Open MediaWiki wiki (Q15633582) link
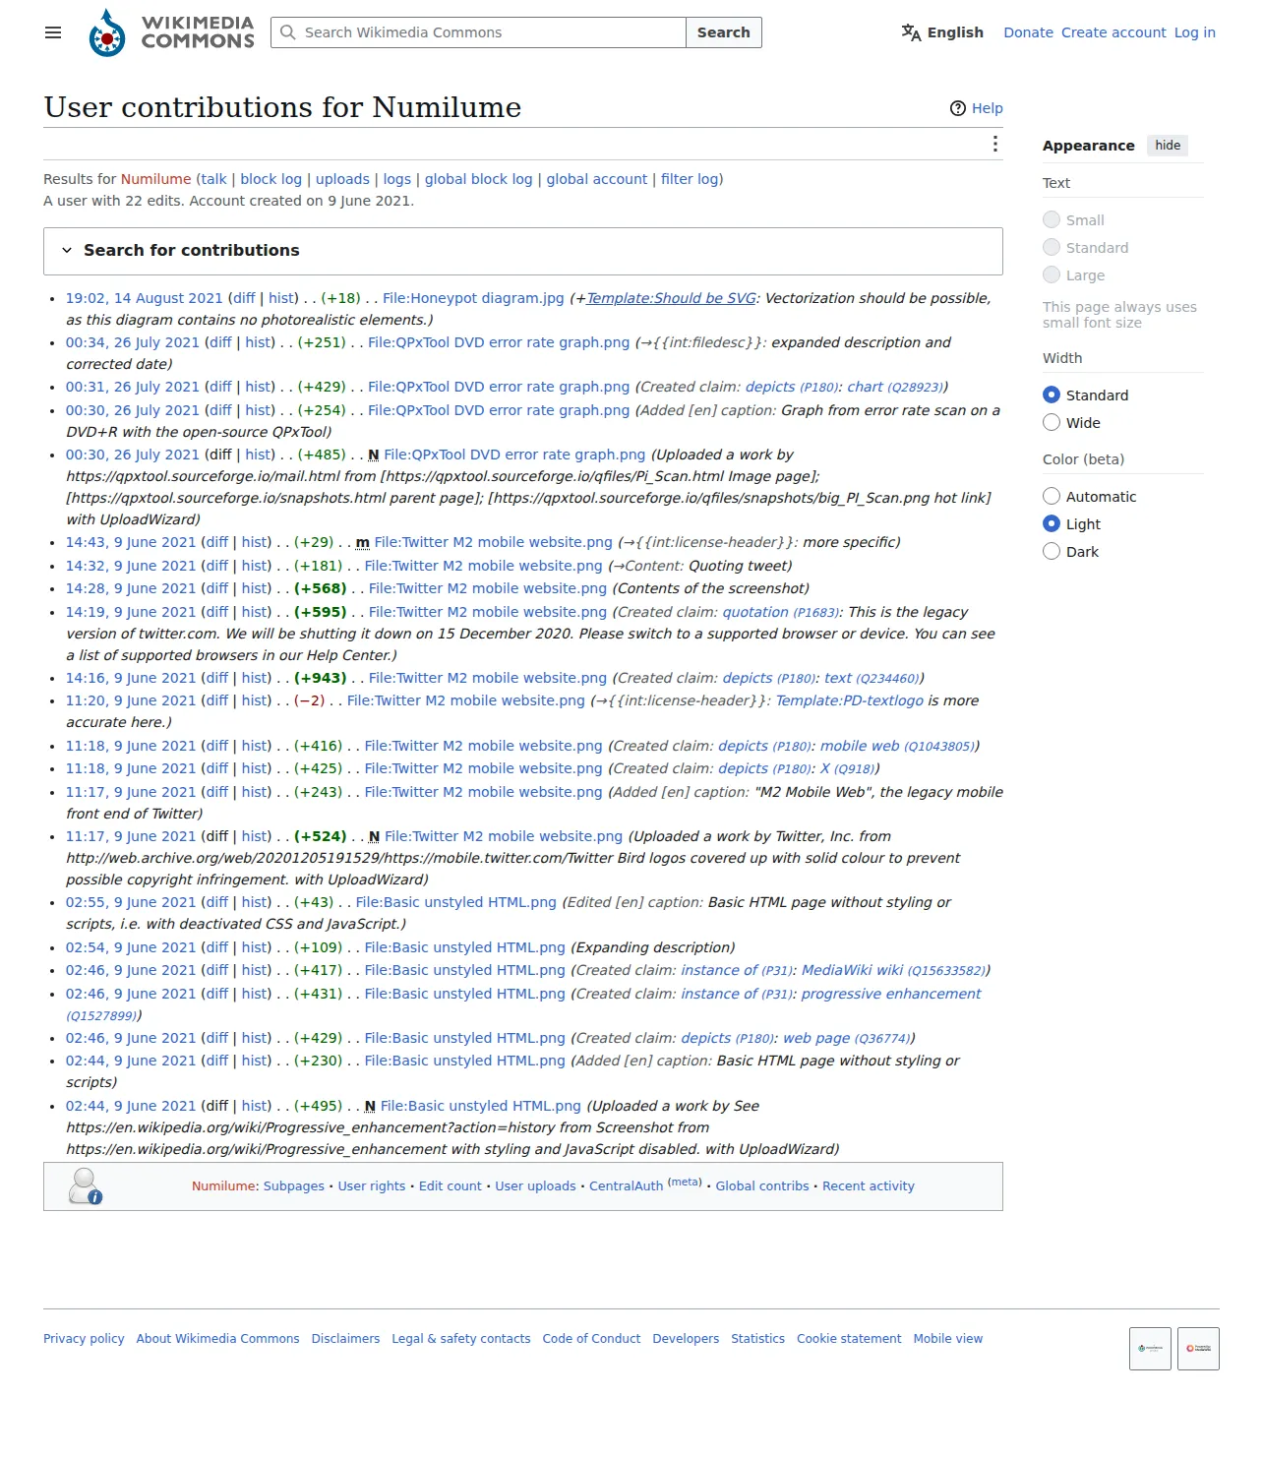Viewport: 1263px width, 1457px height. tap(894, 970)
